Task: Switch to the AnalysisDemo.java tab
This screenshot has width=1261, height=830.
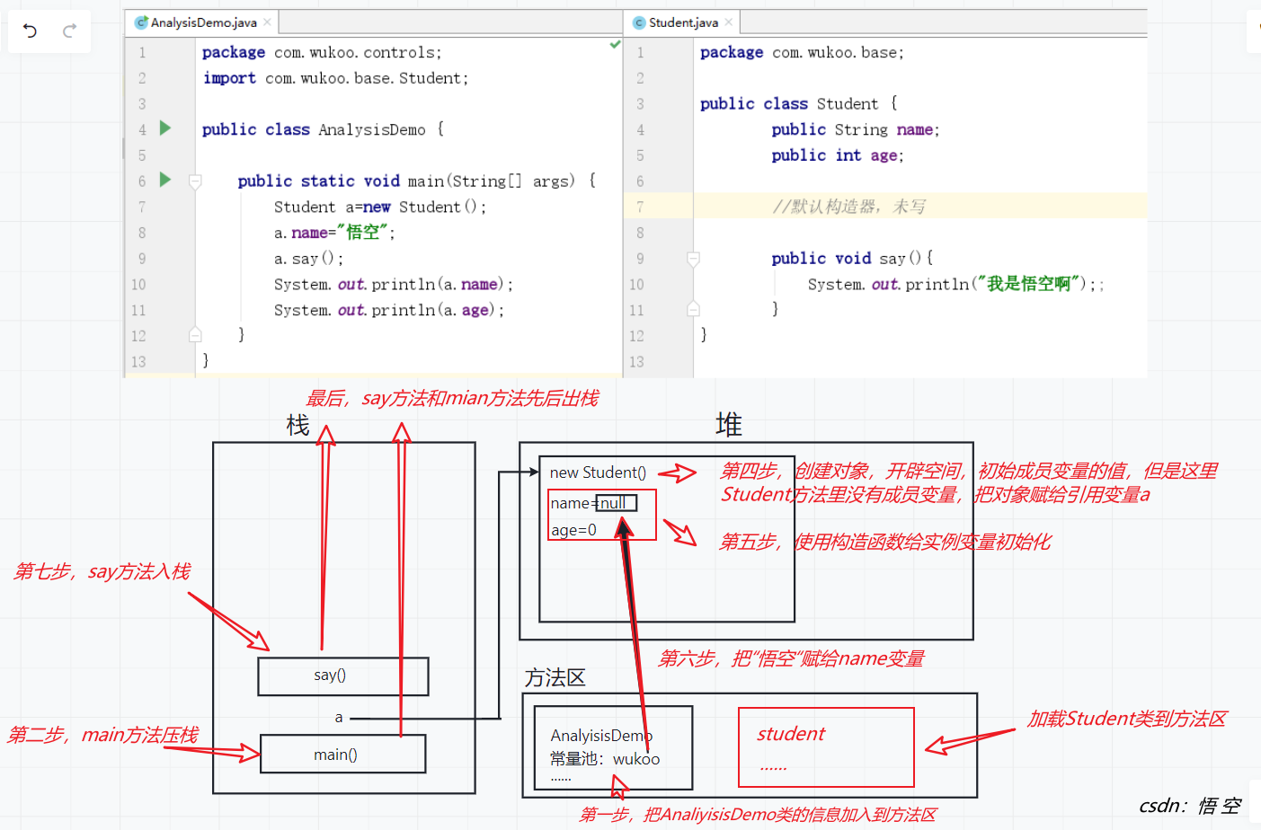Action: [203, 22]
